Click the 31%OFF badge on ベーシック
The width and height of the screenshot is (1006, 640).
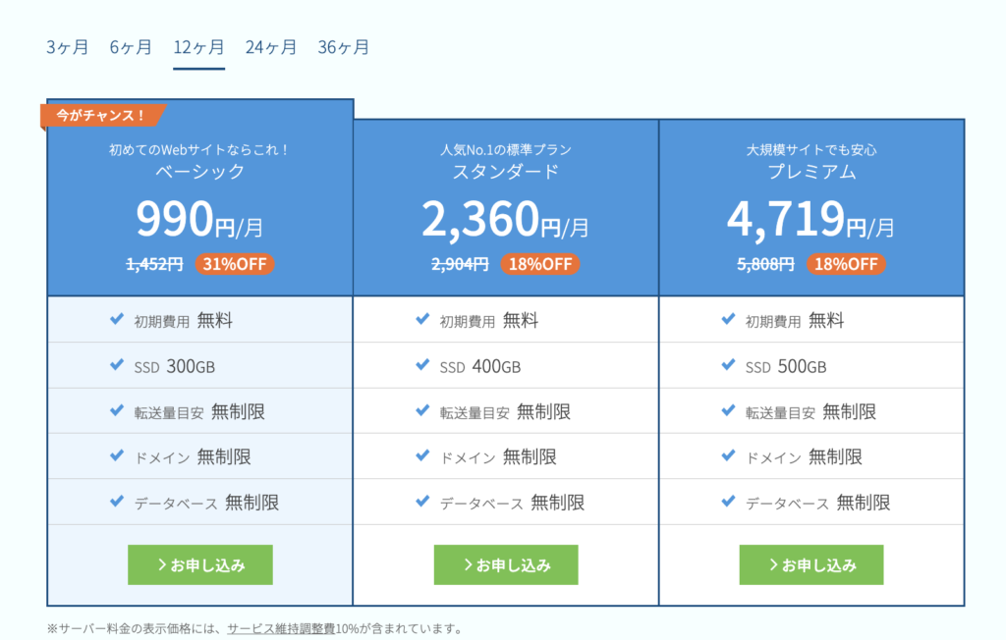[x=235, y=264]
